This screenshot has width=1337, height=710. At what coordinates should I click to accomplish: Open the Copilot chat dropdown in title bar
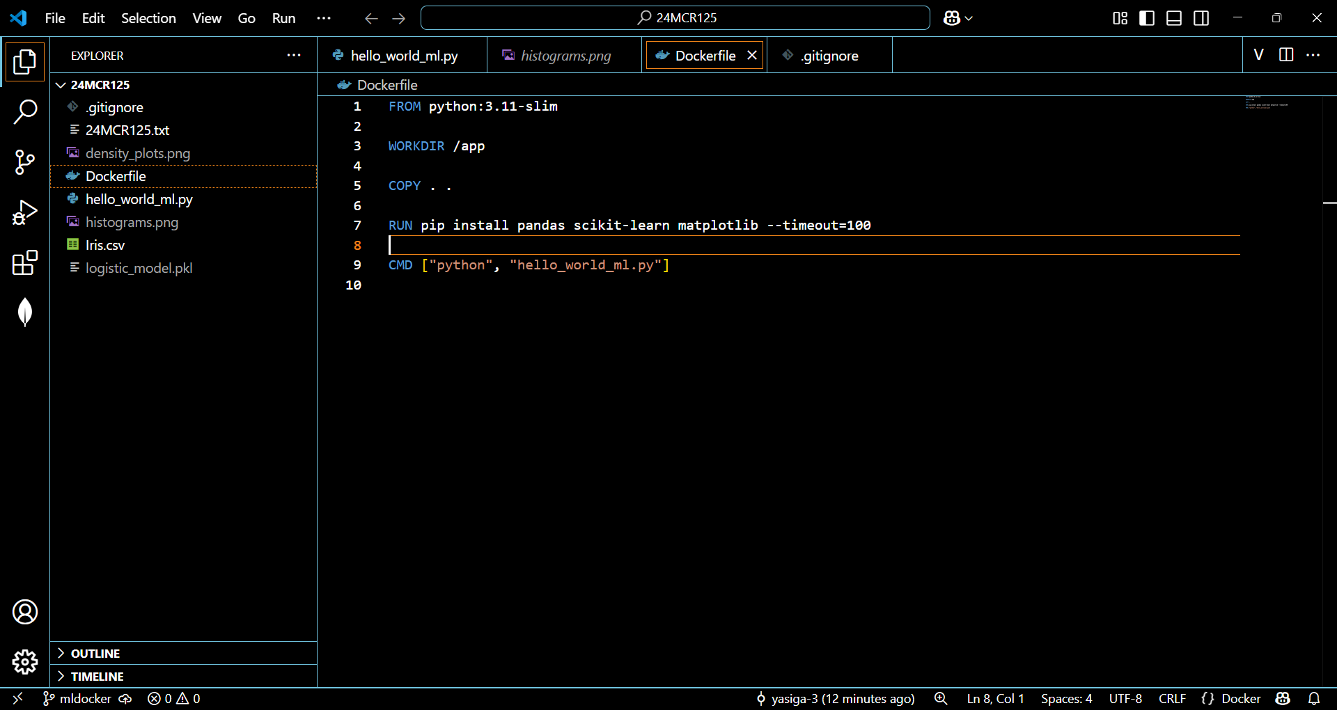click(958, 18)
